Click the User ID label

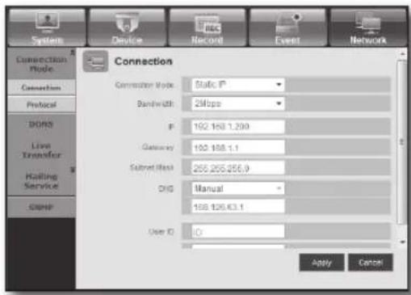161,232
